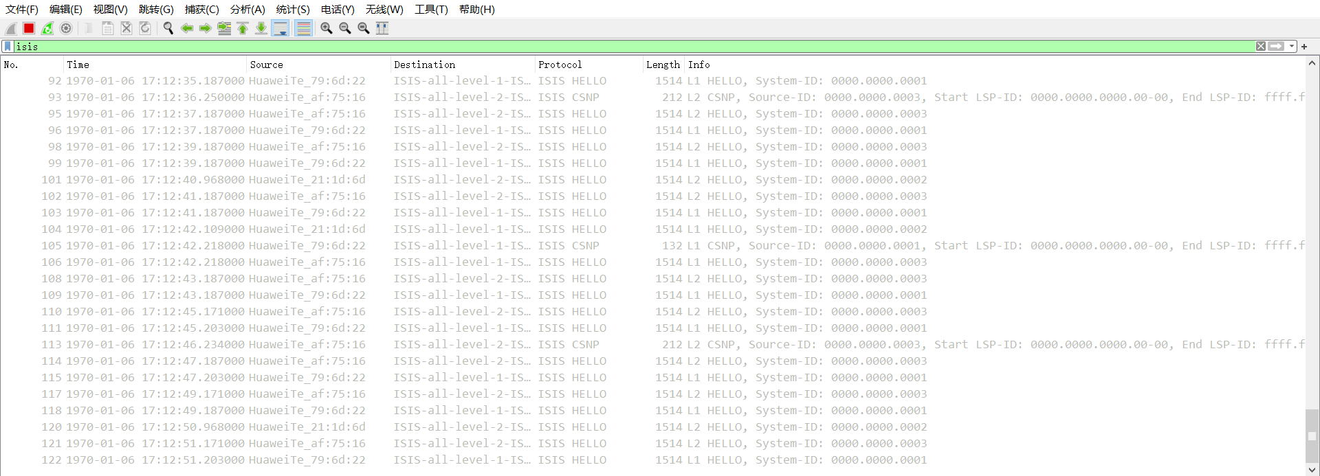Toggle auto-scroll during live capture
Image resolution: width=1320 pixels, height=476 pixels.
click(x=280, y=28)
